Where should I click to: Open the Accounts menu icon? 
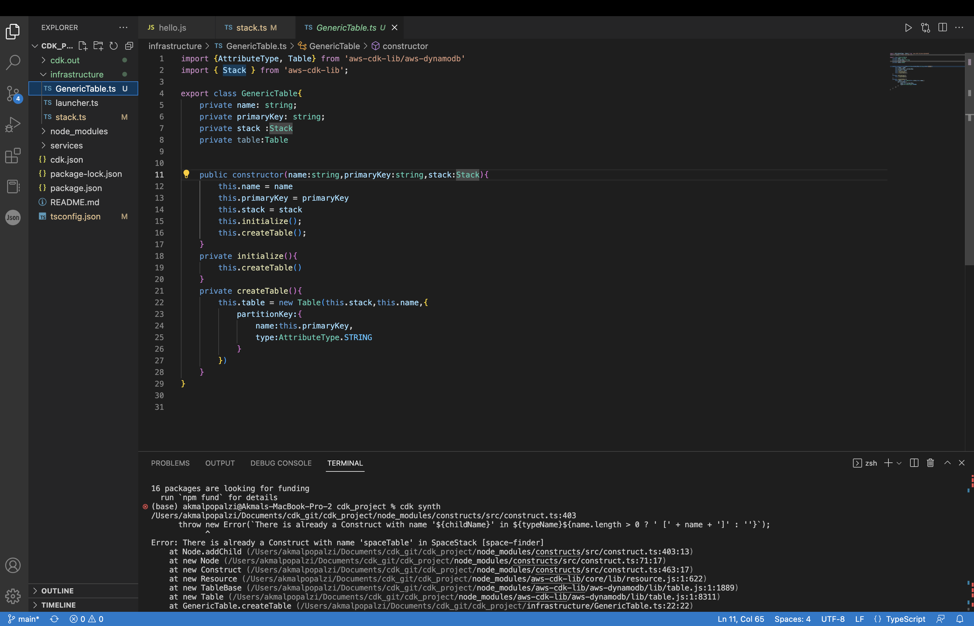pos(13,565)
